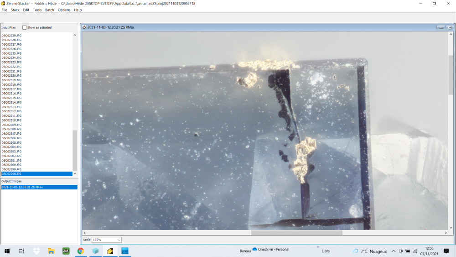Minimize the ZS PMax image window

point(441,27)
